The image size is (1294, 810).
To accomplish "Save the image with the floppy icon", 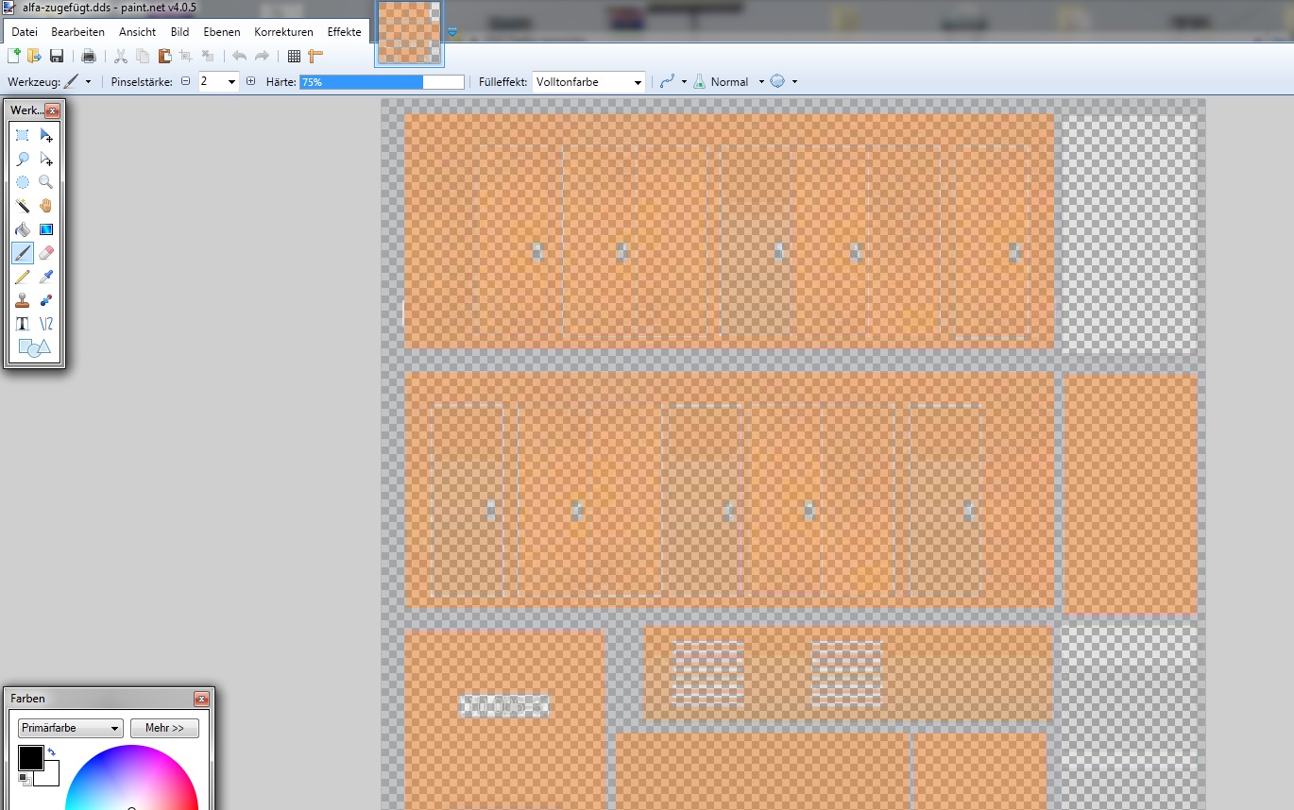I will (x=57, y=56).
